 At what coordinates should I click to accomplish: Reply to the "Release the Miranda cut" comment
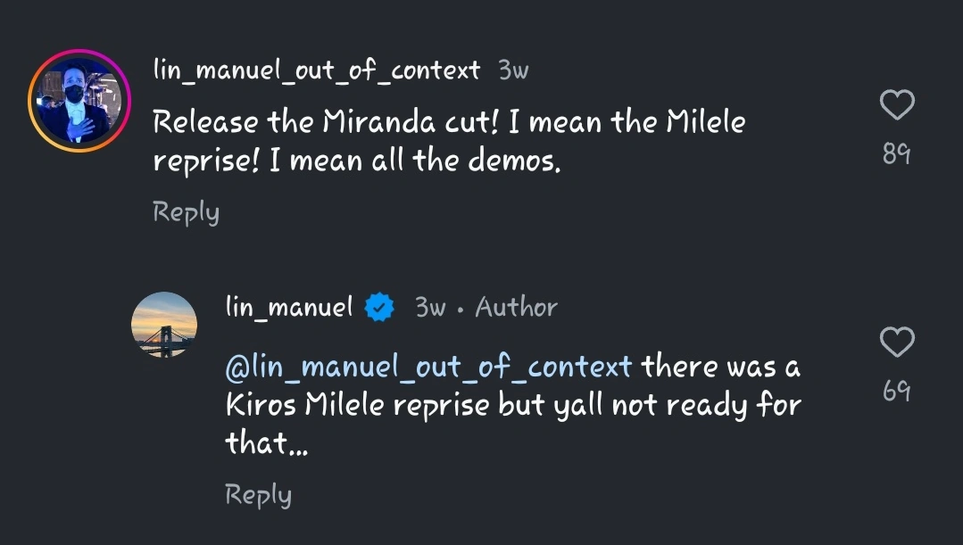click(x=186, y=212)
